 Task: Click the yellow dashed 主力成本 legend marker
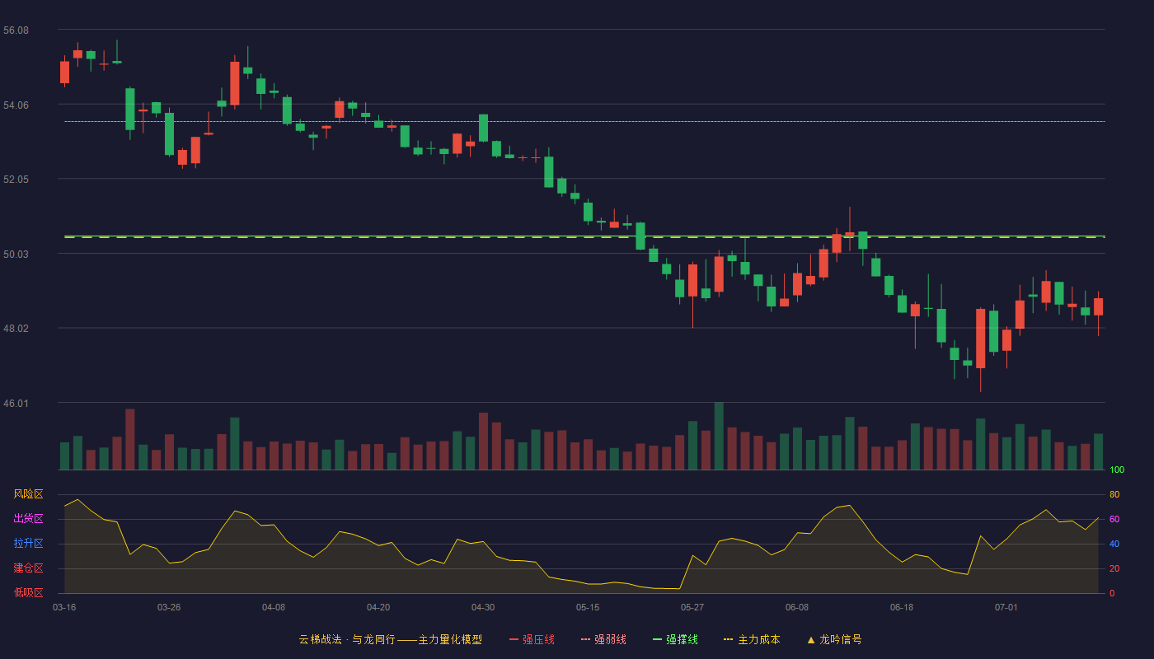pyautogui.click(x=729, y=639)
